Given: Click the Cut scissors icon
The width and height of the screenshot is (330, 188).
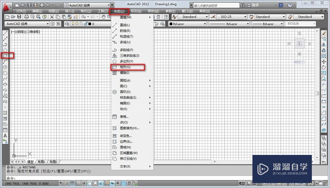Looking at the screenshot, I should pos(51,17).
